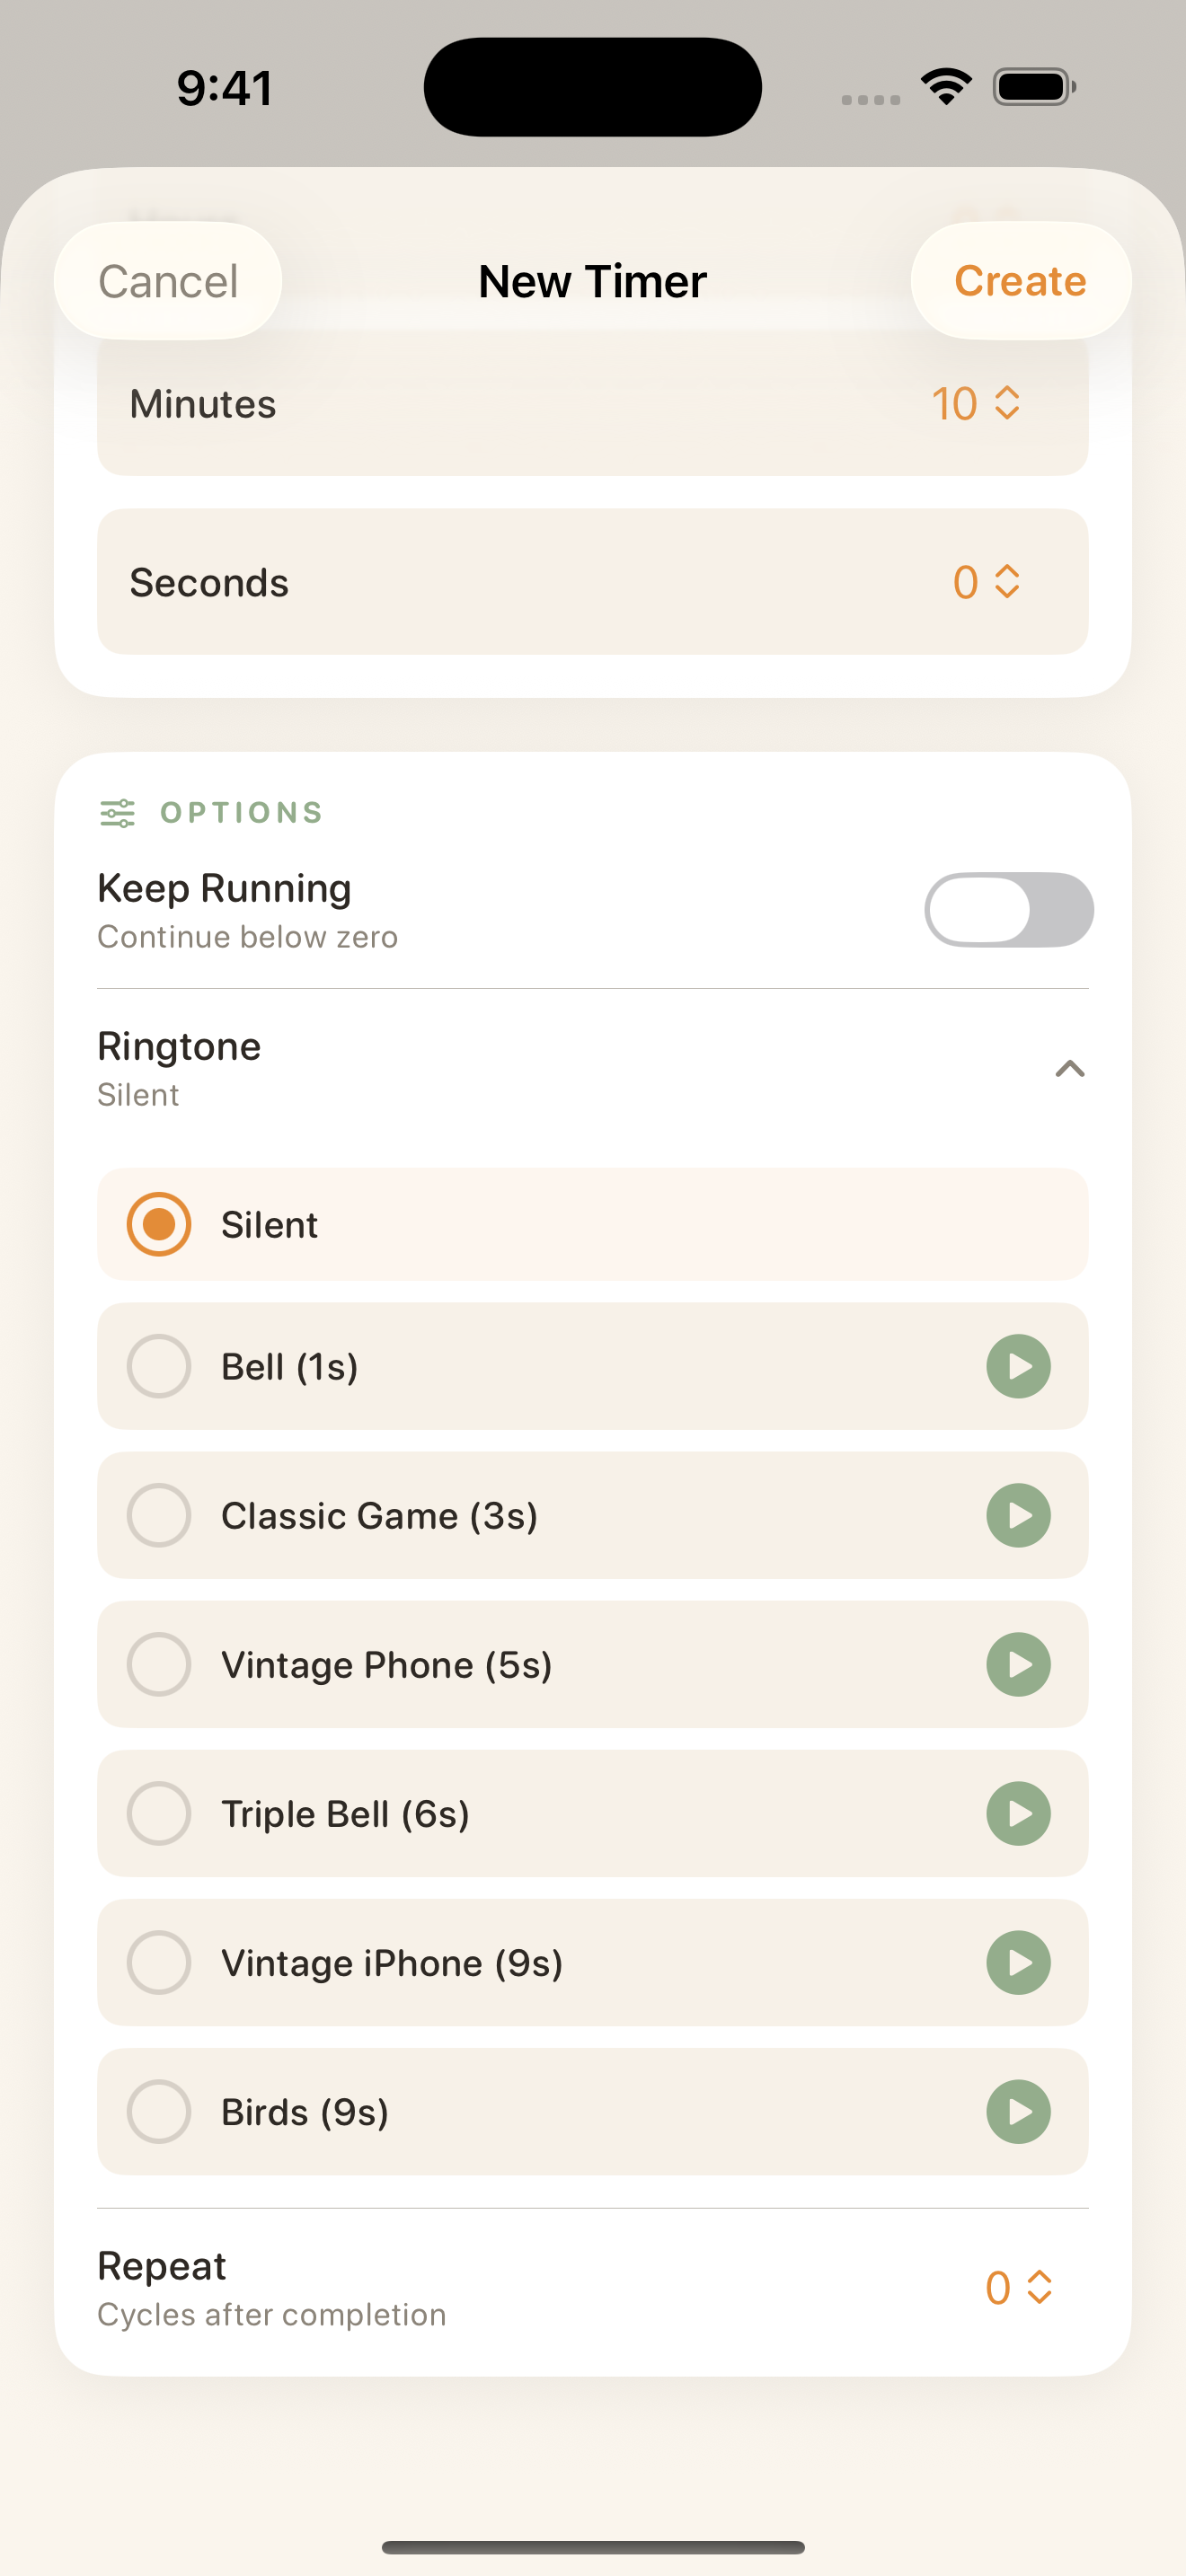
Task: Preview the Triple Bell (6s) sound
Action: tap(1018, 1813)
